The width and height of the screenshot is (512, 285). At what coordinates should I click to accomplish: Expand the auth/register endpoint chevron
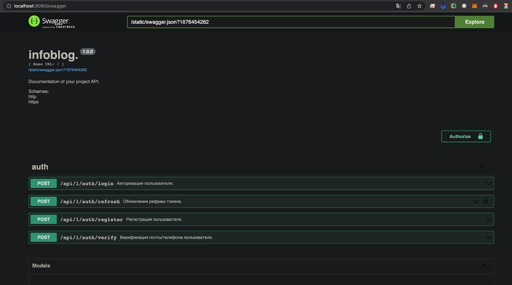pos(489,220)
